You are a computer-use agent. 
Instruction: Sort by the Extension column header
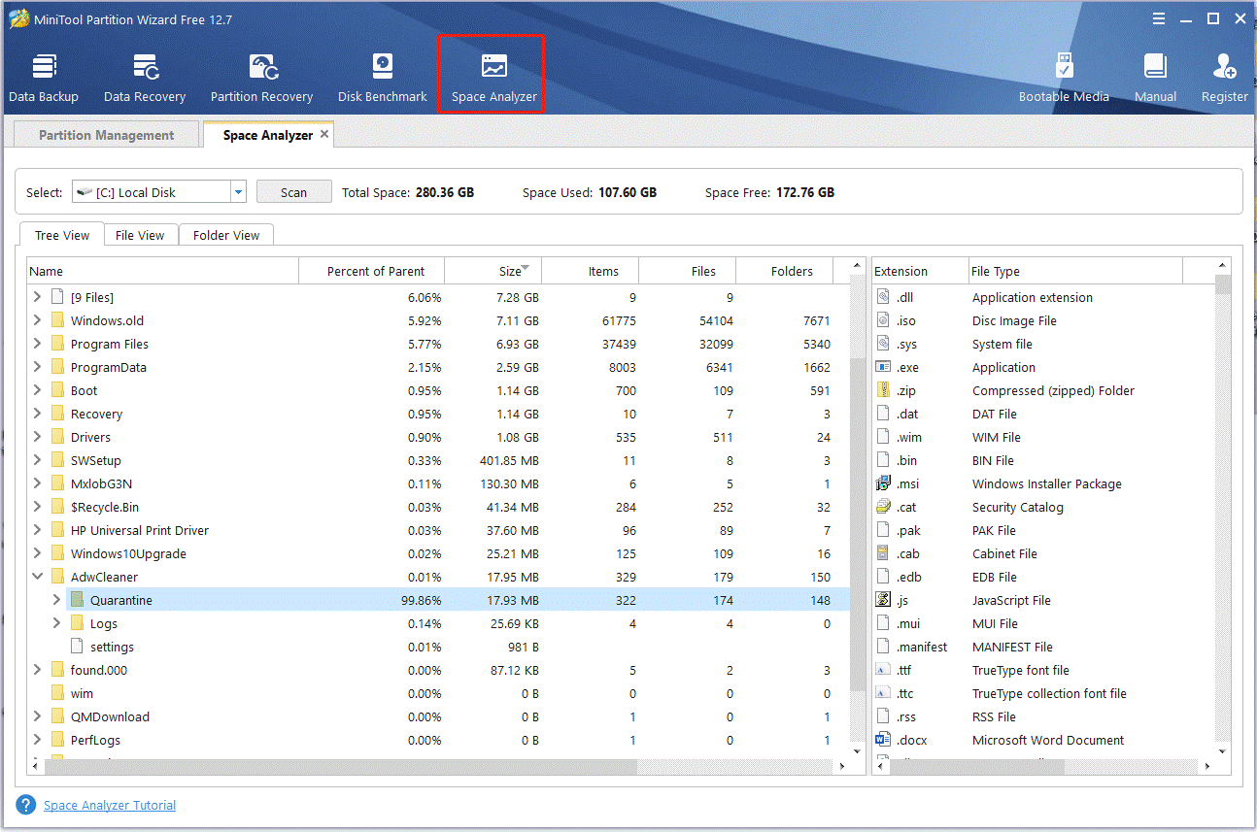click(x=920, y=271)
